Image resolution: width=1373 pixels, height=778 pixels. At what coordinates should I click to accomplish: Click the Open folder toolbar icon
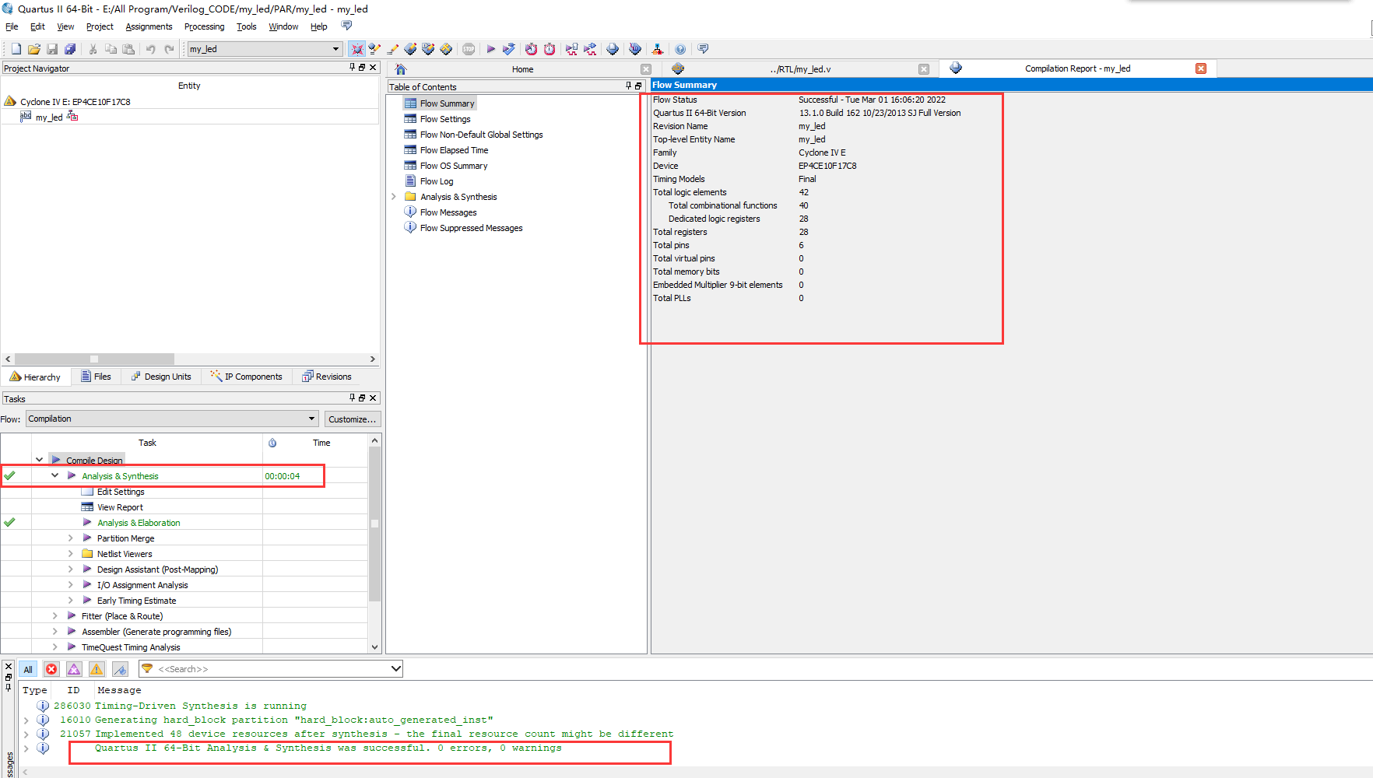(33, 49)
